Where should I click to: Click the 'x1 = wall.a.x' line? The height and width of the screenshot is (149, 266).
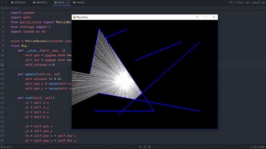37,103
